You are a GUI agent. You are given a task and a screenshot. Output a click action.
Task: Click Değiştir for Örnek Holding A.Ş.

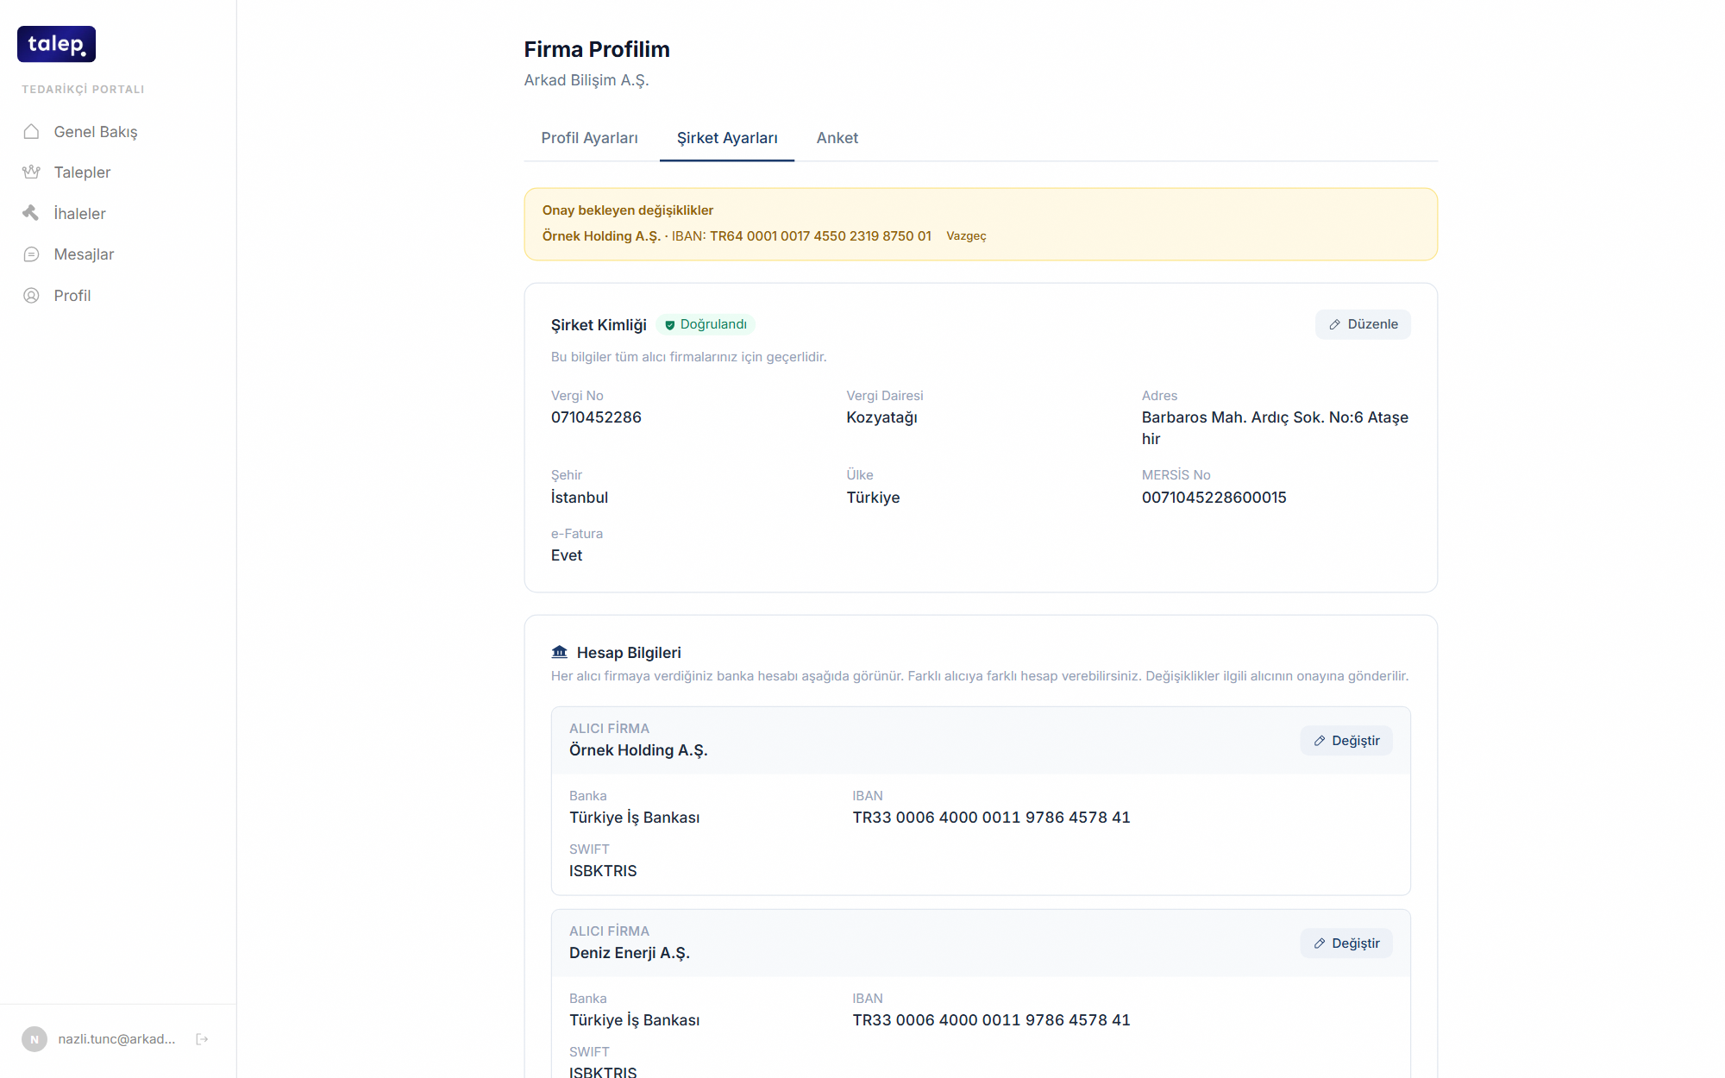[1346, 741]
